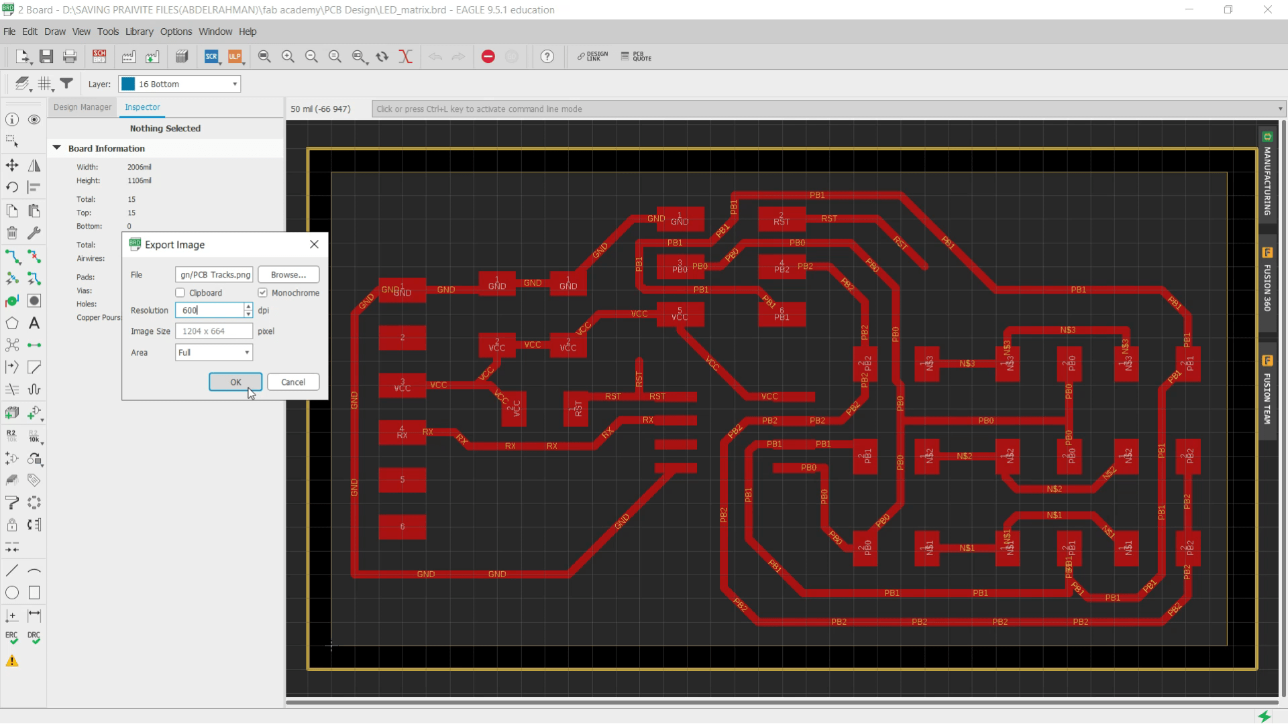
Task: Collapse the Board Information section
Action: 56,147
